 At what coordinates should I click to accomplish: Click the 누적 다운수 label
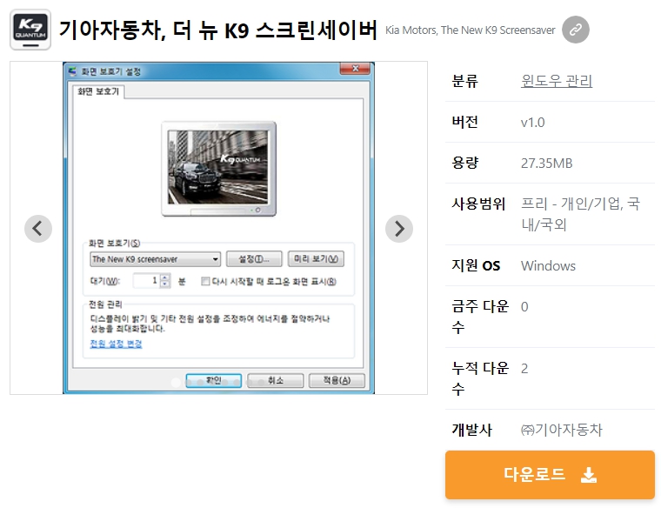[480, 378]
